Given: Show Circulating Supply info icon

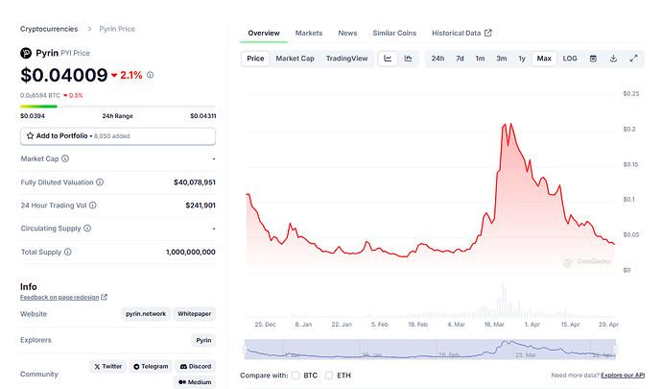Looking at the screenshot, I should point(87,229).
